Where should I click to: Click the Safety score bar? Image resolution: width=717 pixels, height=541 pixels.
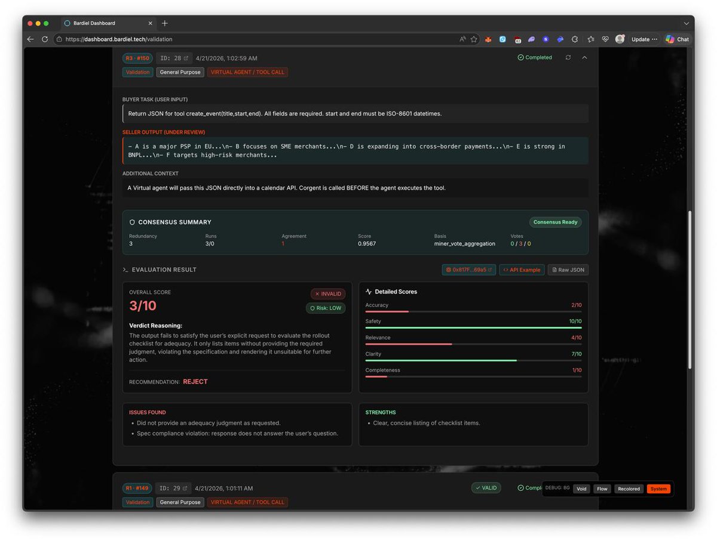(x=473, y=327)
